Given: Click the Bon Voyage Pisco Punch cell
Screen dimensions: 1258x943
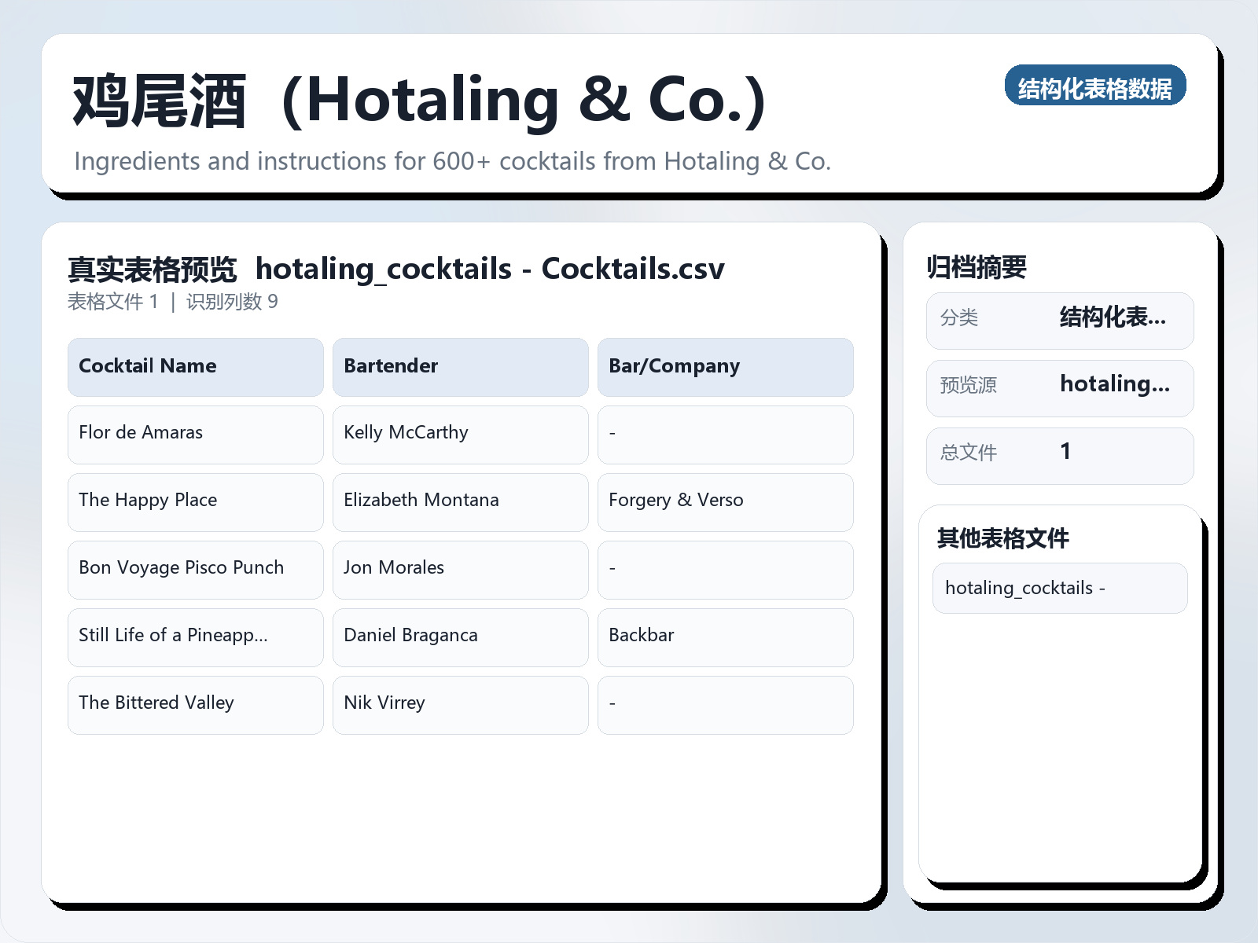Looking at the screenshot, I should pos(194,569).
